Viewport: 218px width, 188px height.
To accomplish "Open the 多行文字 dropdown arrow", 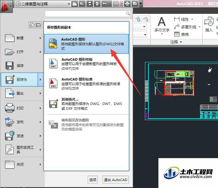I will tap(162, 34).
